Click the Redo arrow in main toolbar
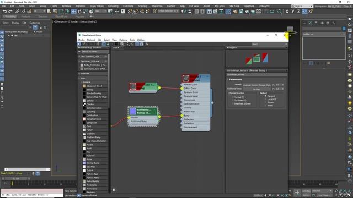The height and width of the screenshot is (198, 353). 10,11
